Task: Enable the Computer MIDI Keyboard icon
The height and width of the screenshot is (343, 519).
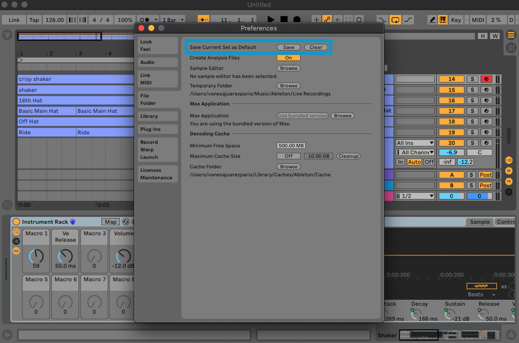Action: pos(443,20)
